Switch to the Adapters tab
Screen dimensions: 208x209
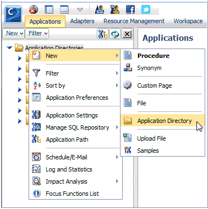(x=82, y=21)
